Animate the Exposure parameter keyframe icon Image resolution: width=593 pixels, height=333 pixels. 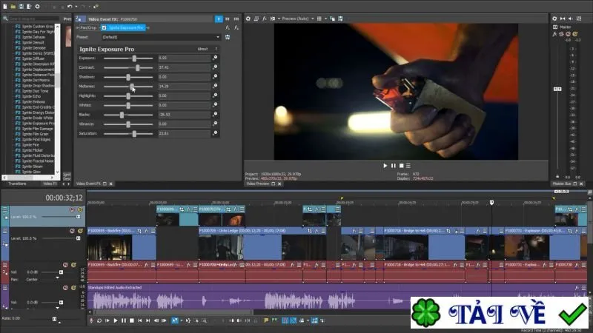(x=215, y=58)
